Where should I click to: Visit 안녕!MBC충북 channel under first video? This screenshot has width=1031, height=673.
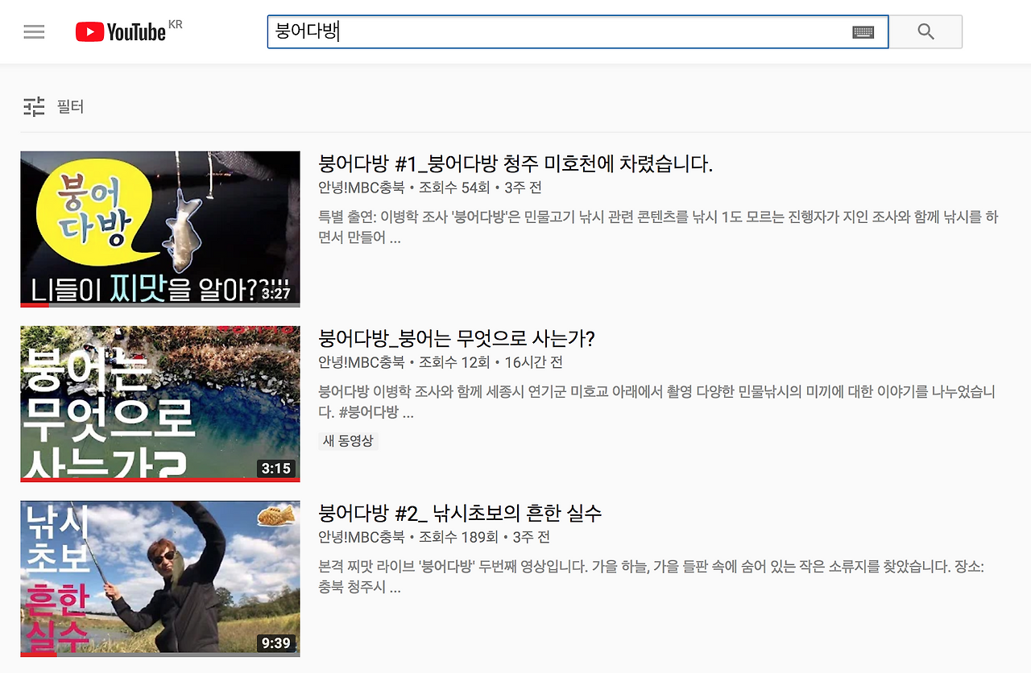click(x=362, y=188)
